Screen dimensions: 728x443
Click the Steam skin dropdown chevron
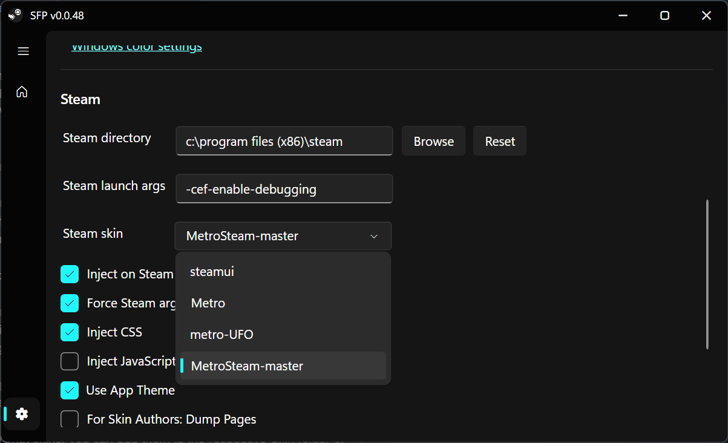(374, 236)
